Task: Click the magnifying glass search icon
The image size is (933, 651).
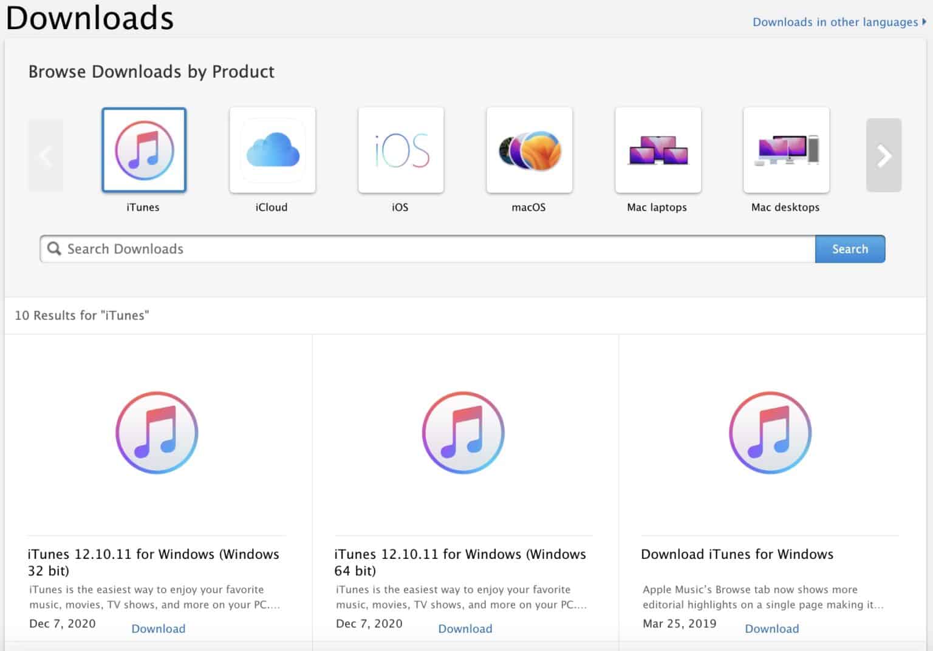Action: pos(54,249)
